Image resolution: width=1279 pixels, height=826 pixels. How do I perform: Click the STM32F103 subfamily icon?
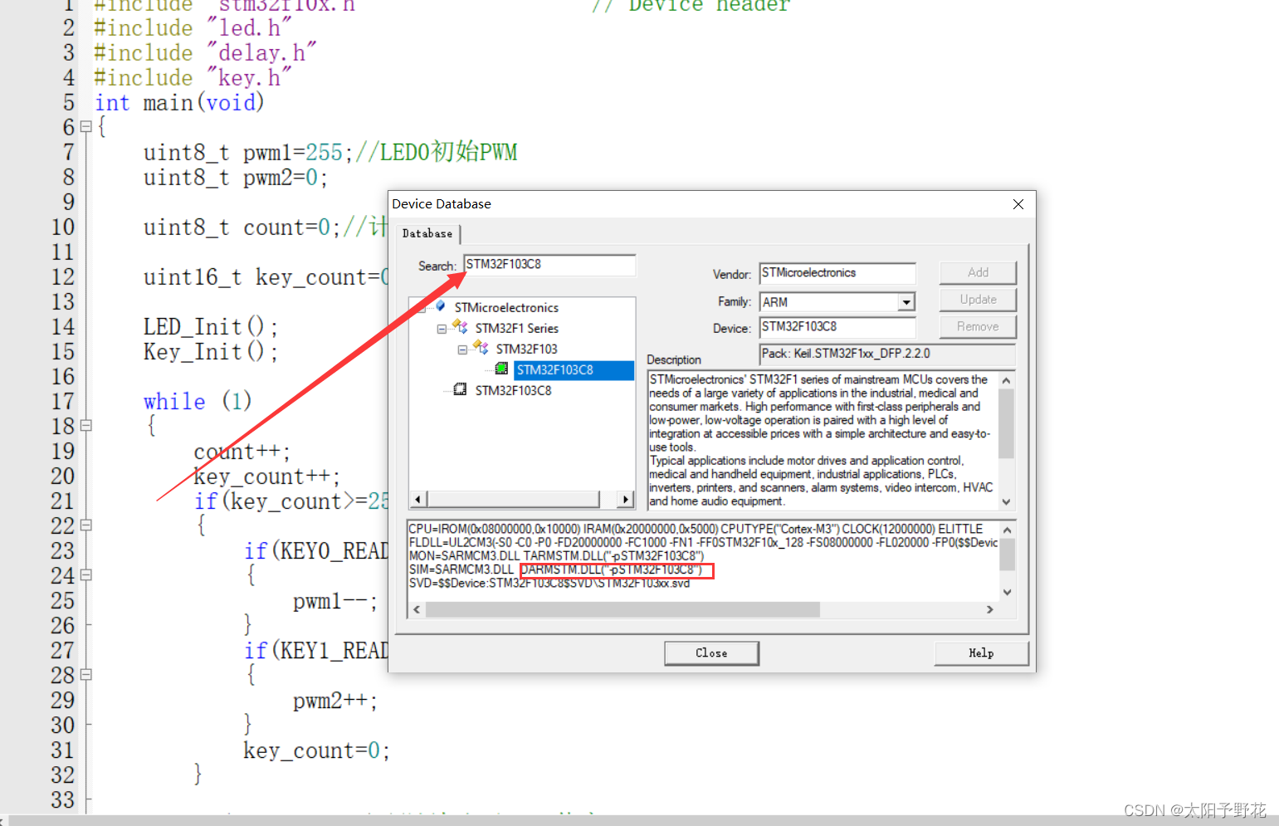(481, 348)
